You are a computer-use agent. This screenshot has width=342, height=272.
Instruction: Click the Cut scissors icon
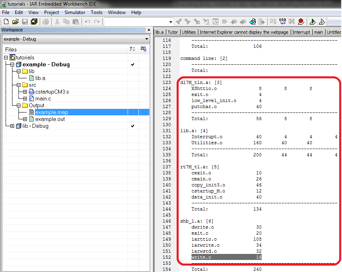[x=57, y=22]
